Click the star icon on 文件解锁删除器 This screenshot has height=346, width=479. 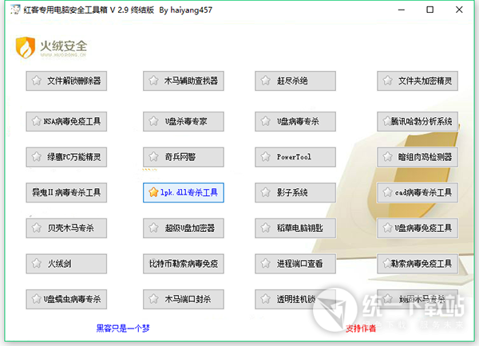click(x=36, y=81)
